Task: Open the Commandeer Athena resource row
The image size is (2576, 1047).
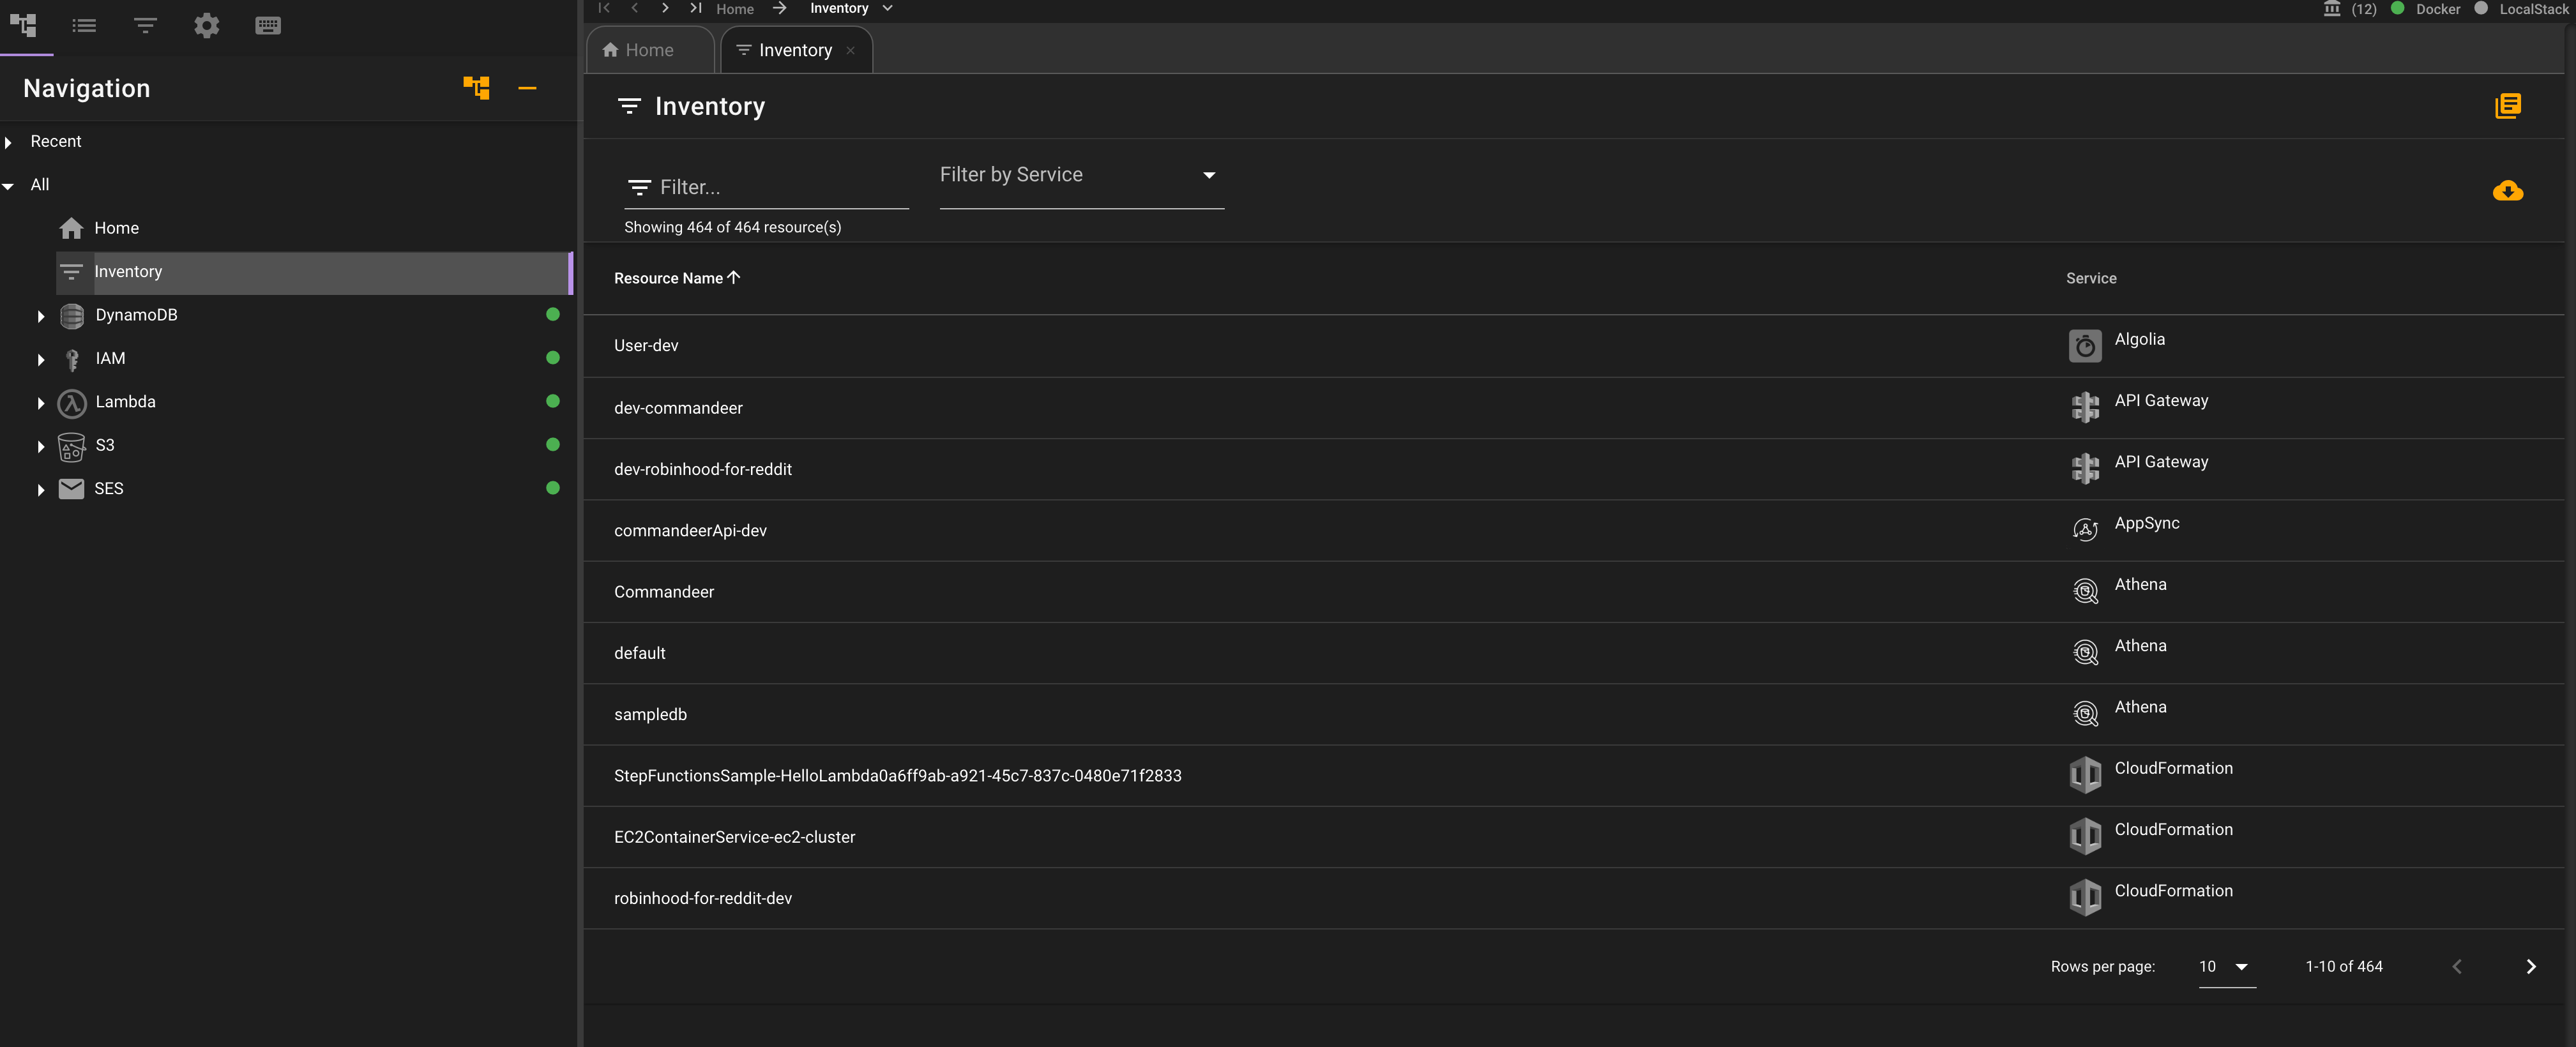Action: 1574,592
